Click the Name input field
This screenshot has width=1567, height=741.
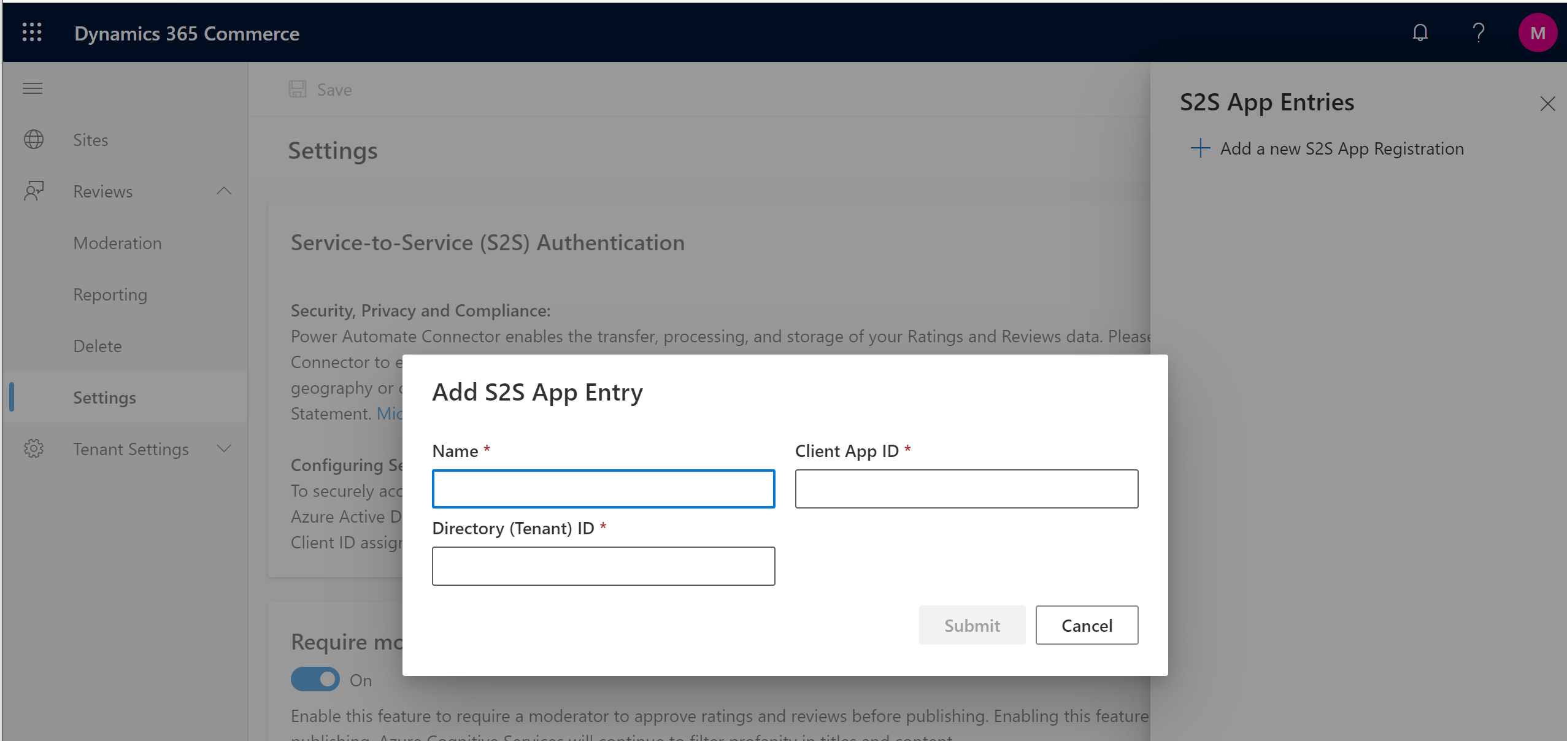603,488
